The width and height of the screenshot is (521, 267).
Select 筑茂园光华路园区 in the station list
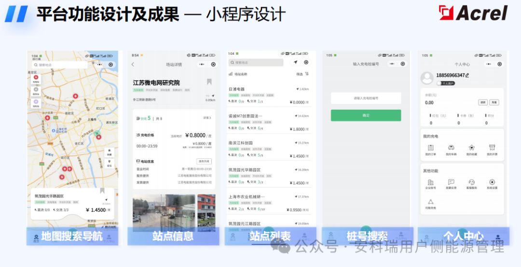269,176
